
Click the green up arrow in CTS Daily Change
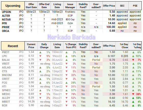(40, 71)
